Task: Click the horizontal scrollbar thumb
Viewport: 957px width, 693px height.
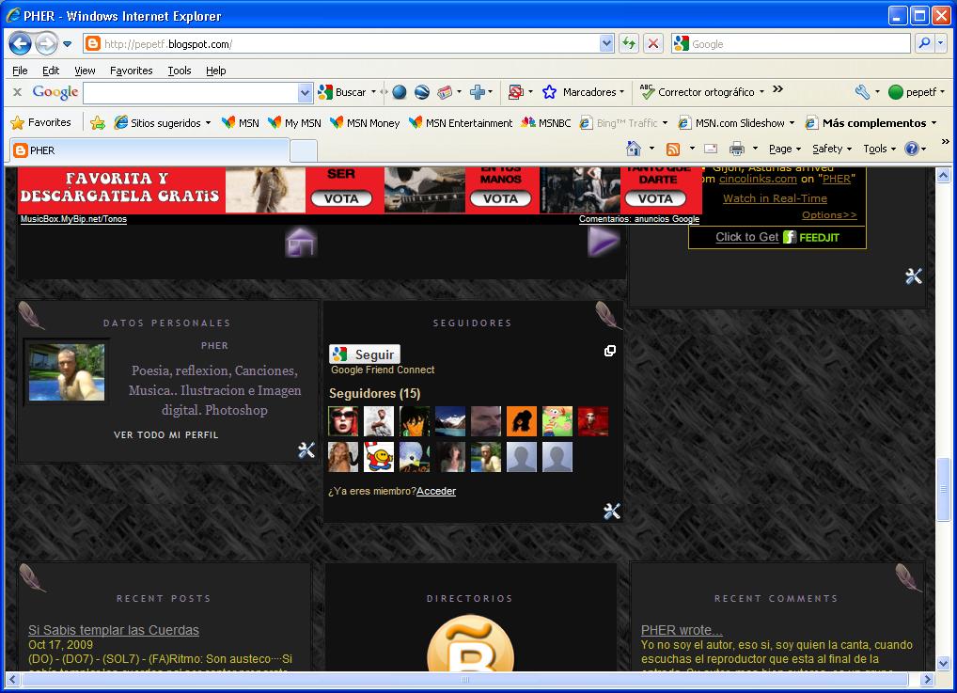Action: [x=465, y=679]
